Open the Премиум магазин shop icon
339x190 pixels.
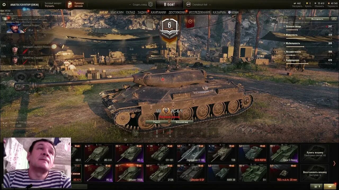70,4
